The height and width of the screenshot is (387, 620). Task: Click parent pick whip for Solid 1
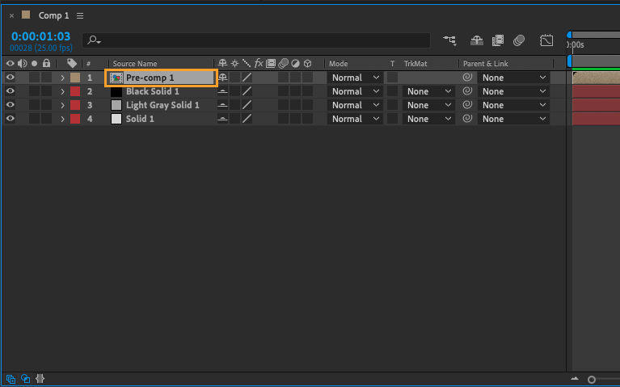pos(467,118)
